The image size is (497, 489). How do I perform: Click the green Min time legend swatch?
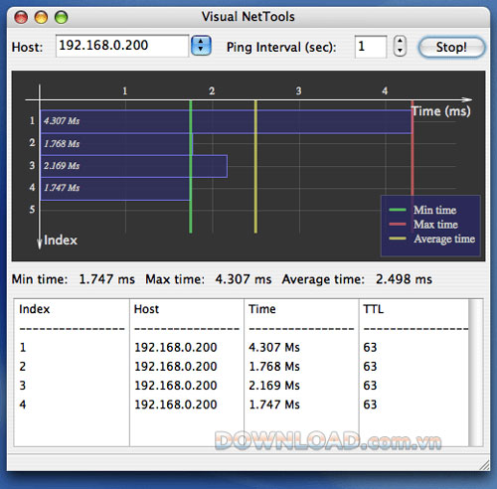coord(398,210)
